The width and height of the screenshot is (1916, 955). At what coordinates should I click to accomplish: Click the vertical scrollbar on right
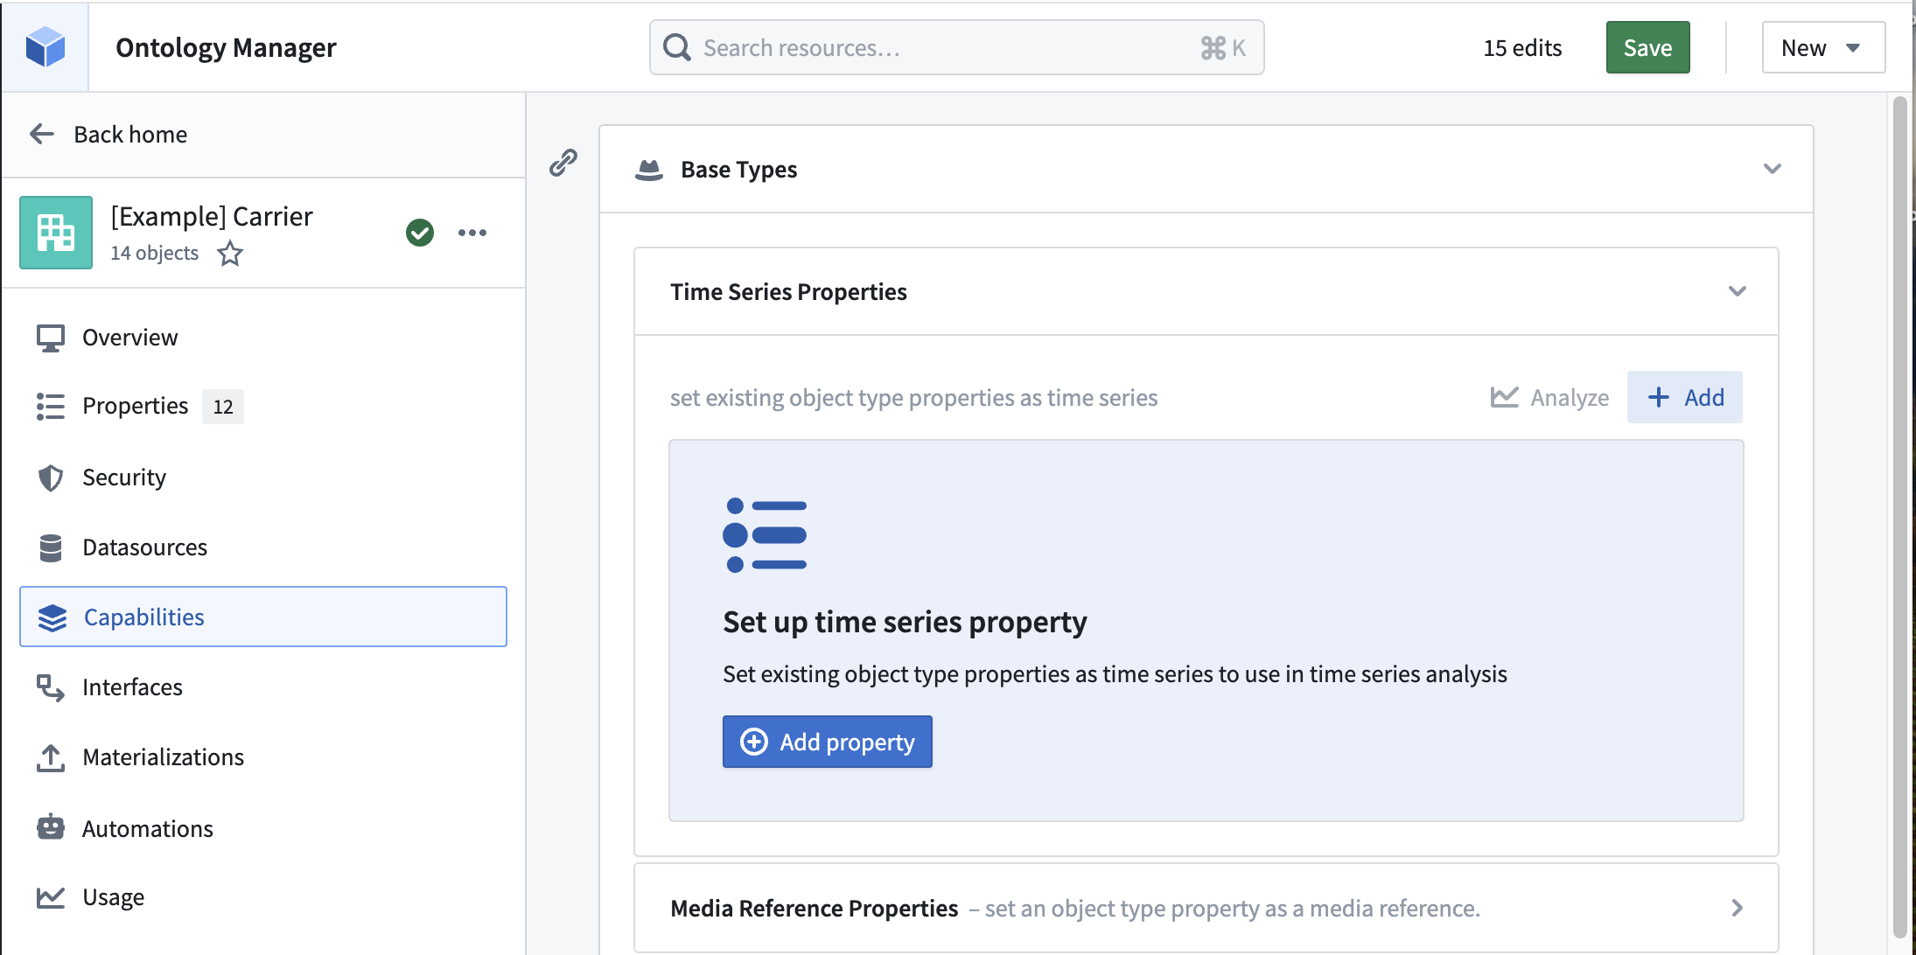point(1899,516)
